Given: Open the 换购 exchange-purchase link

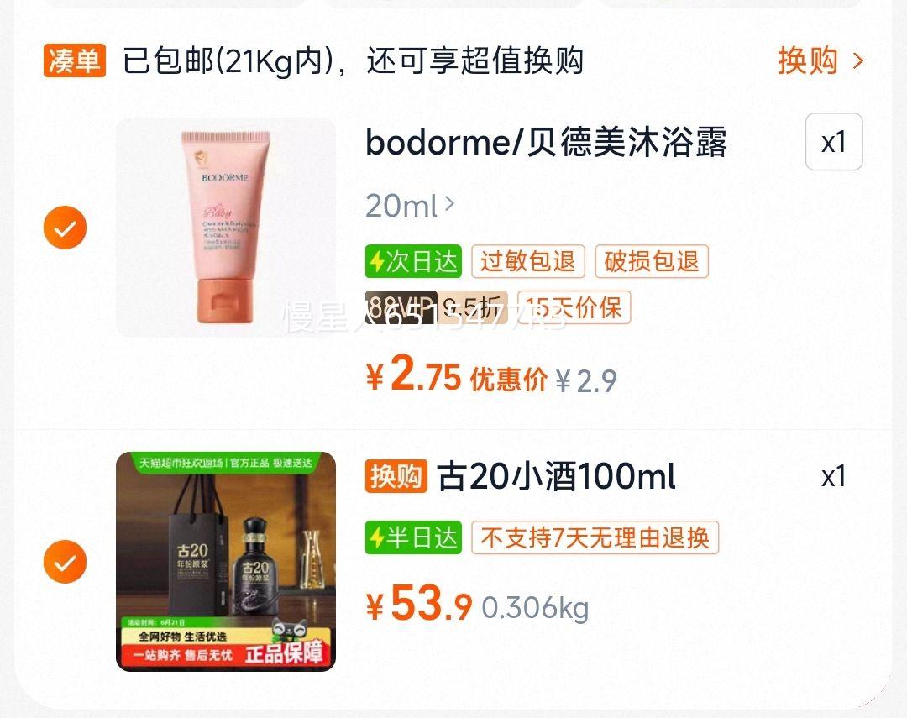Looking at the screenshot, I should point(808,60).
